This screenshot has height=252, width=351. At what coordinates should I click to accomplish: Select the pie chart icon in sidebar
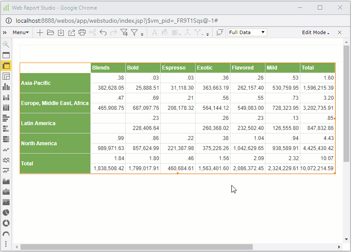tap(6, 213)
